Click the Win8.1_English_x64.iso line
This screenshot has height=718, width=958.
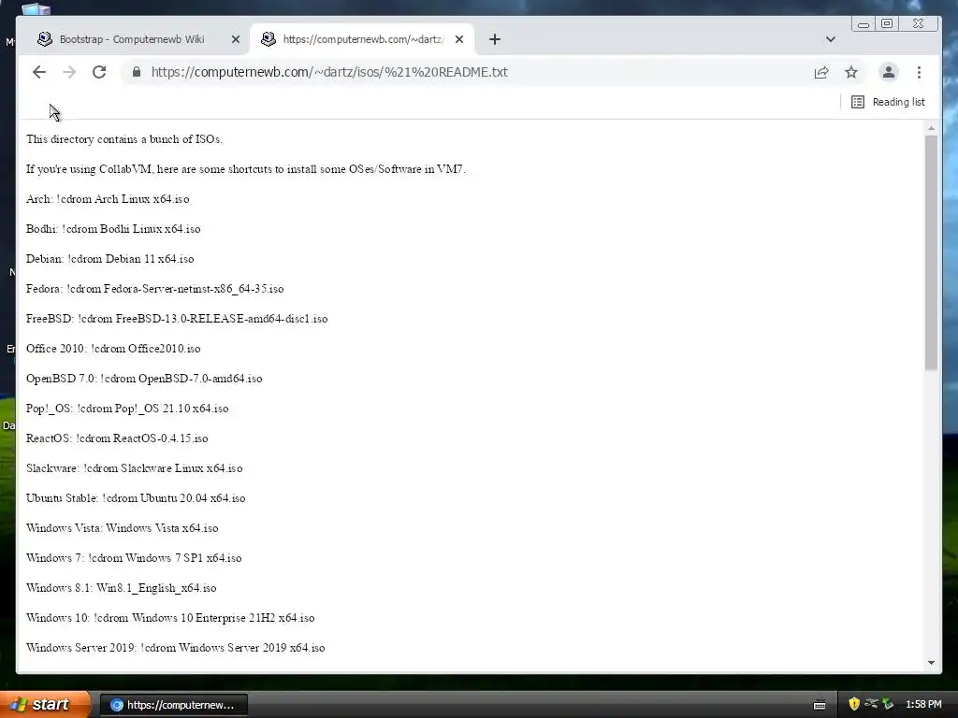coord(121,588)
